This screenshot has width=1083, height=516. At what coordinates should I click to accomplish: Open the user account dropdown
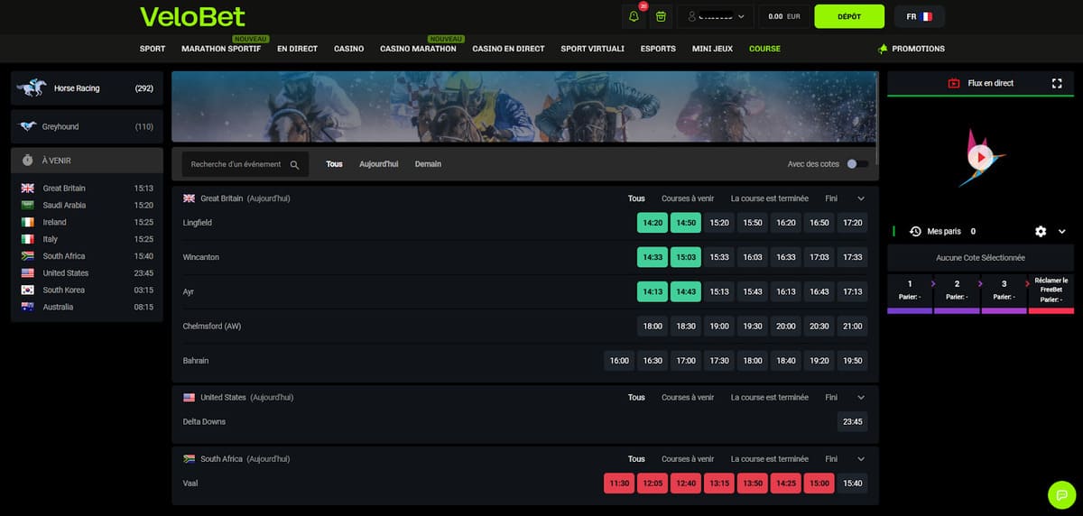717,16
